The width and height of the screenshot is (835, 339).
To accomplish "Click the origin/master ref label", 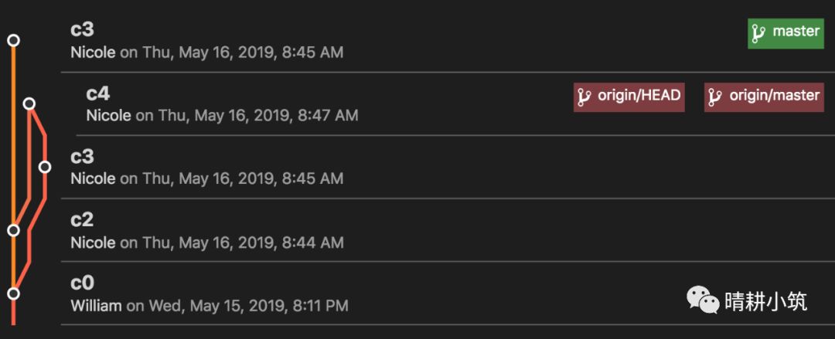I will pos(764,97).
